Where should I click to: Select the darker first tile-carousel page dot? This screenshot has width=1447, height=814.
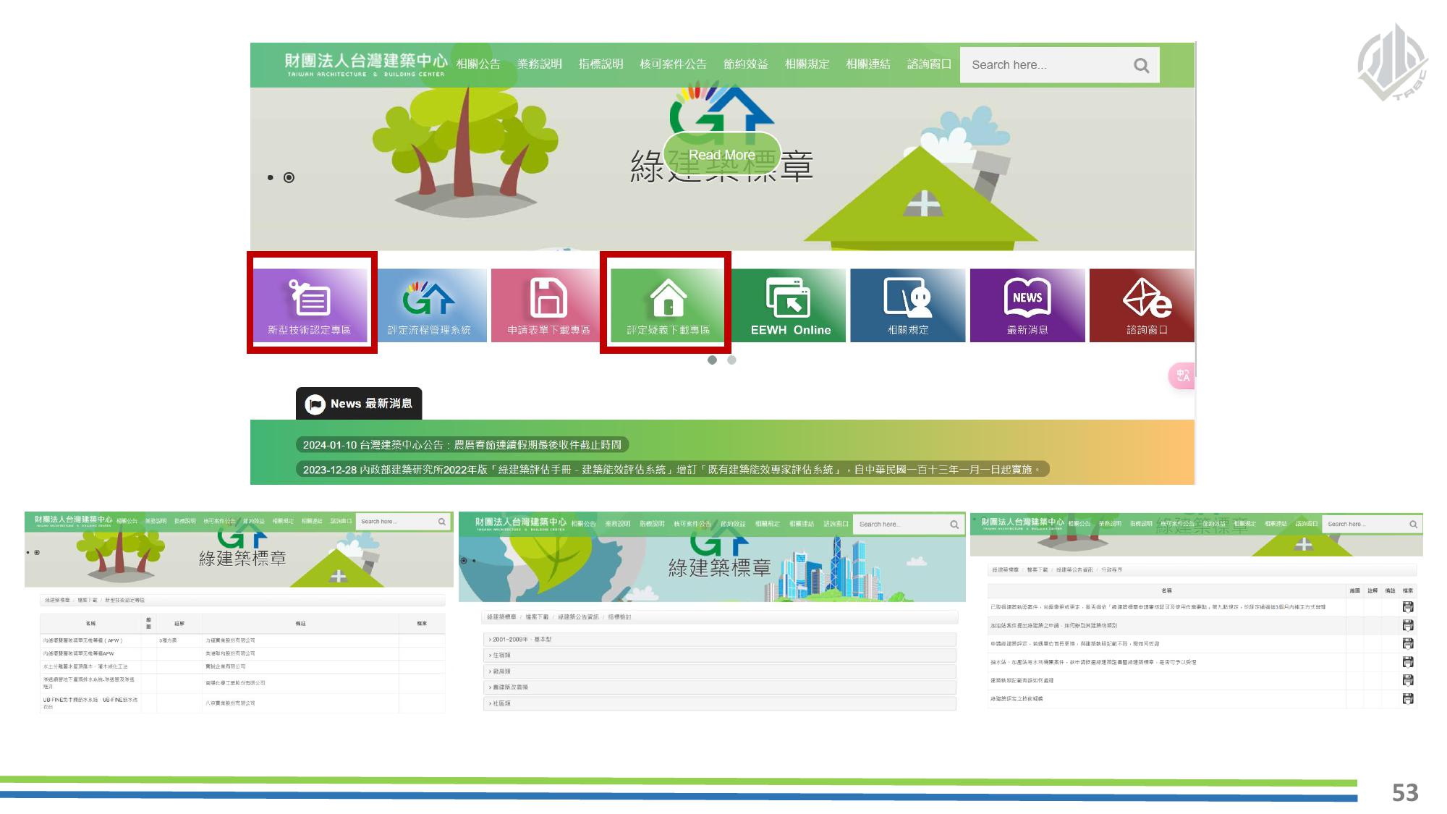click(x=712, y=360)
